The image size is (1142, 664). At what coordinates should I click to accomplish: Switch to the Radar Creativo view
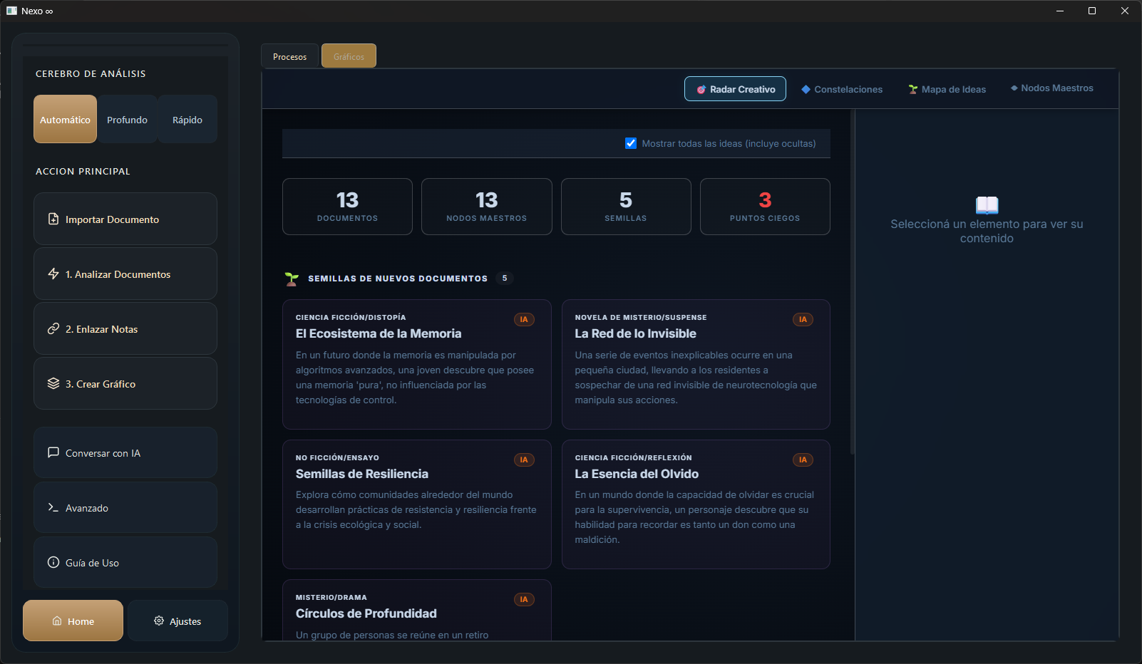(x=735, y=89)
